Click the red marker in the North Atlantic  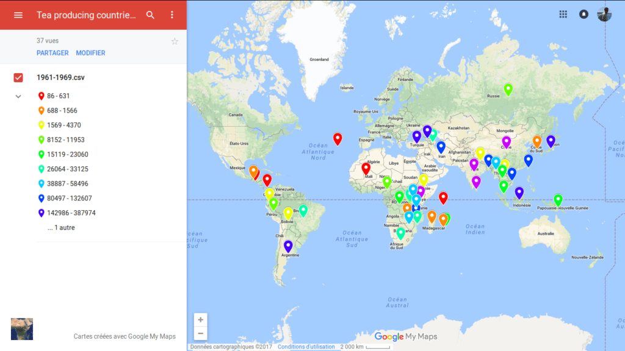pyautogui.click(x=338, y=138)
